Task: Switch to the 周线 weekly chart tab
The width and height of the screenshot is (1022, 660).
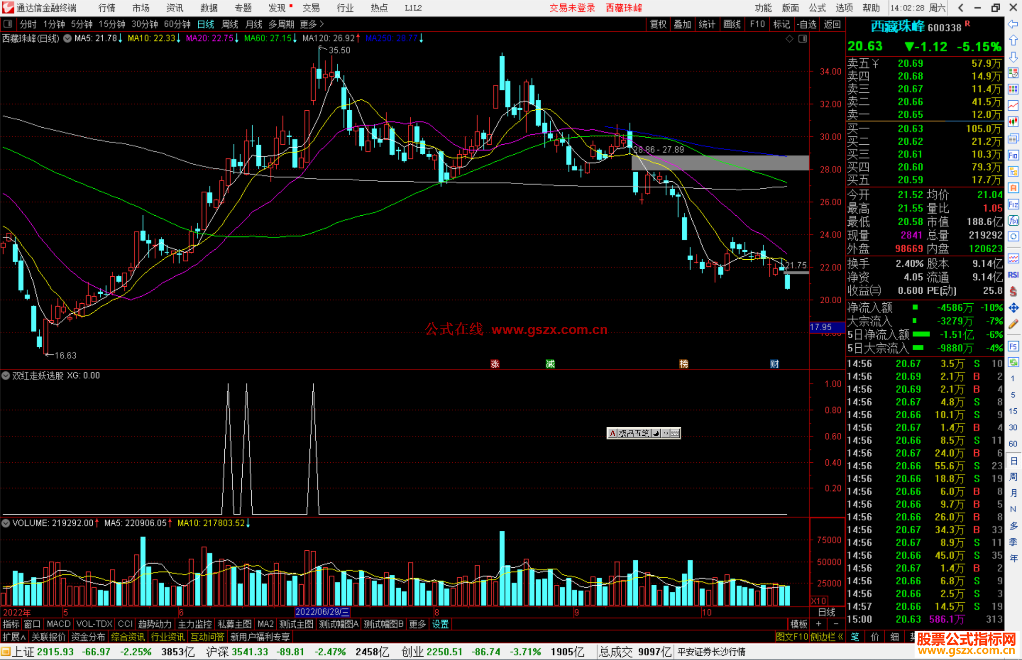Action: pyautogui.click(x=230, y=24)
